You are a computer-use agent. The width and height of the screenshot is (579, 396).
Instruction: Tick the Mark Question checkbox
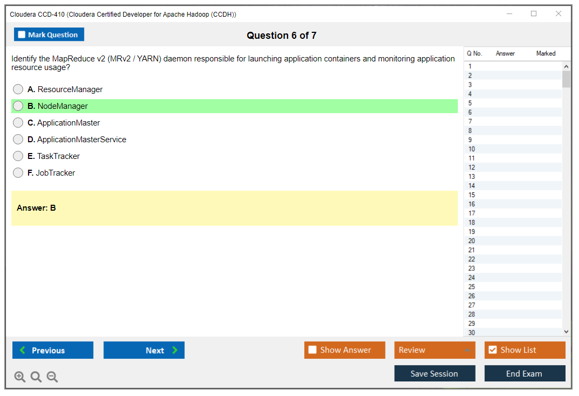coord(22,35)
